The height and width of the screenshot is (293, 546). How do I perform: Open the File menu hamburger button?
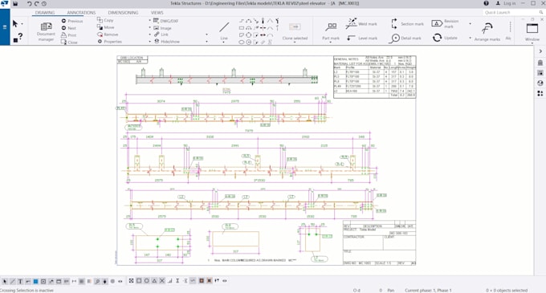(5, 27)
